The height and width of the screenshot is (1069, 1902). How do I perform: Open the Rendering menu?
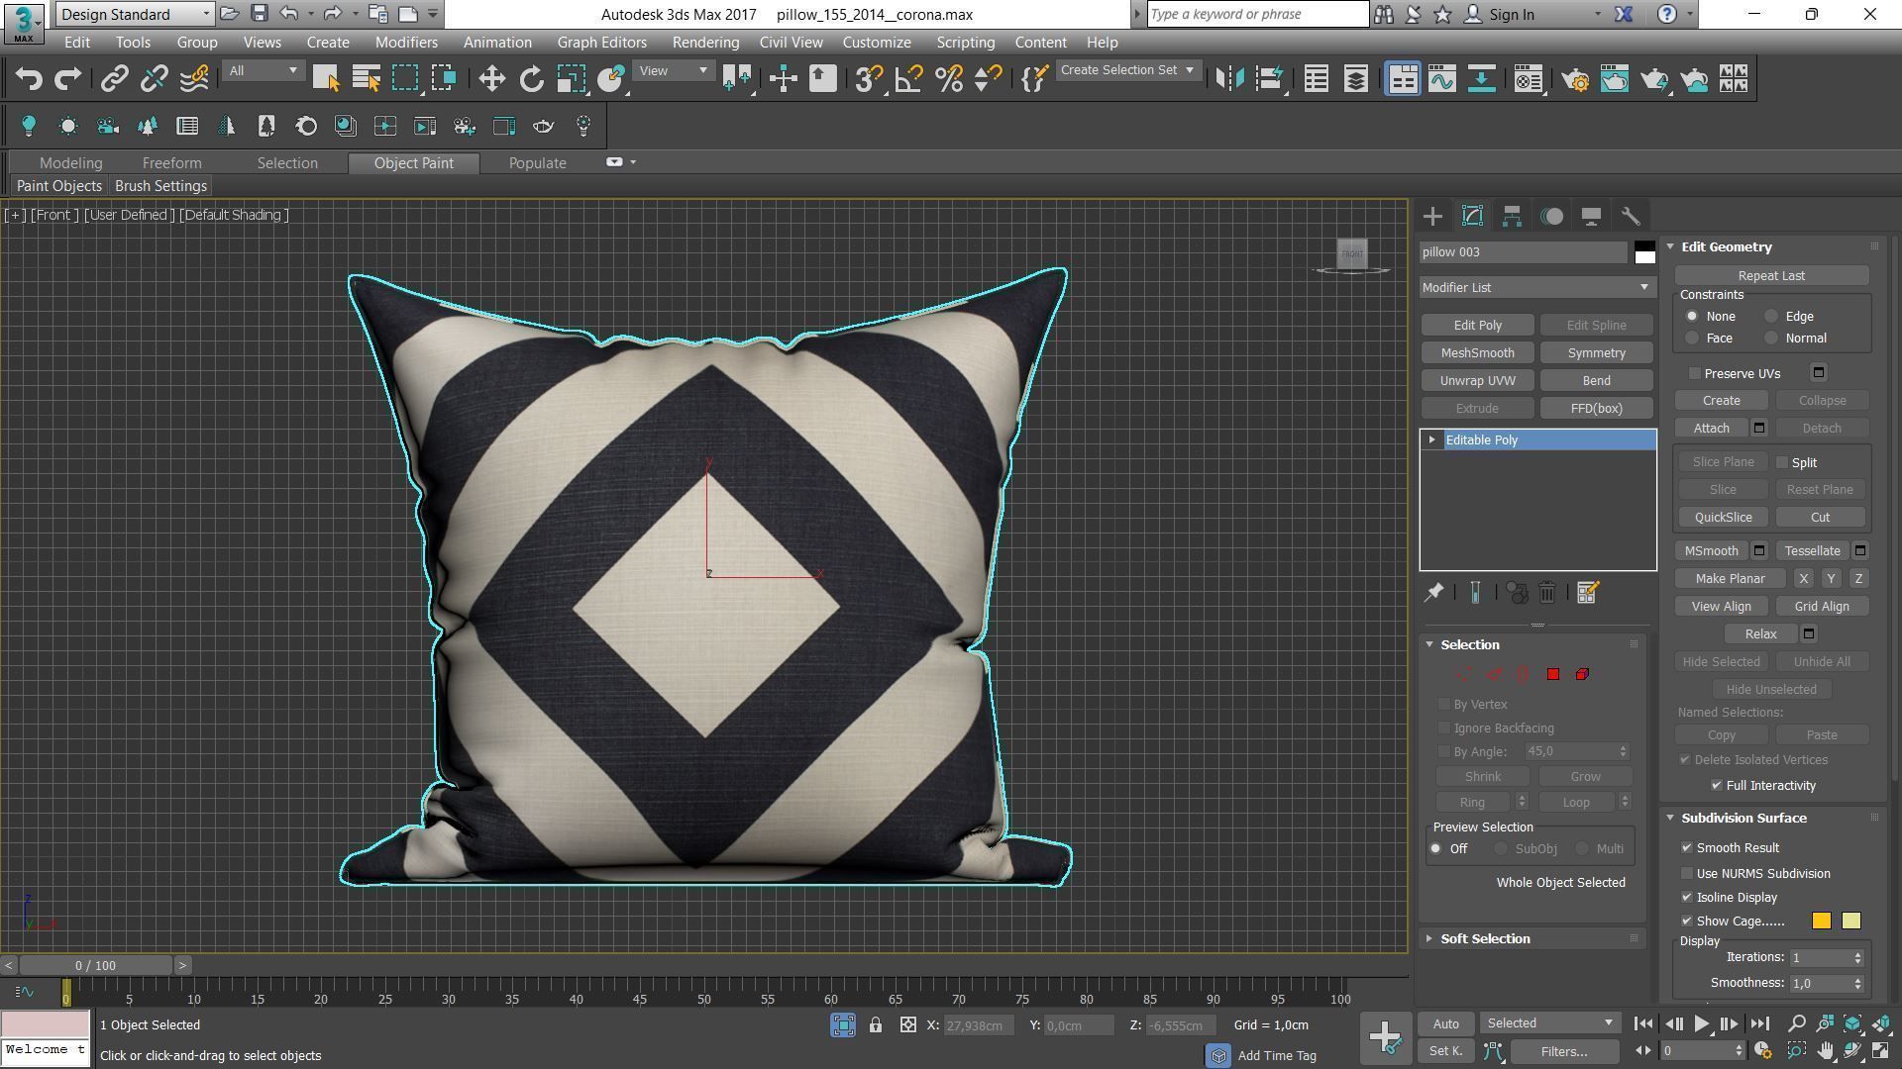[x=705, y=43]
